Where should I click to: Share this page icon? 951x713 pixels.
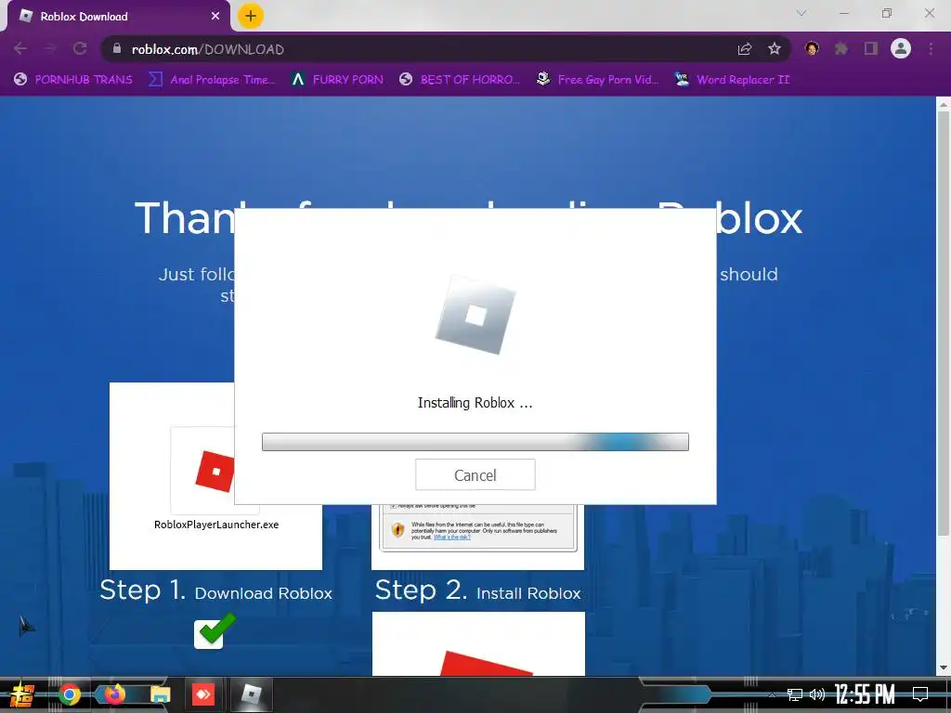[x=745, y=49]
